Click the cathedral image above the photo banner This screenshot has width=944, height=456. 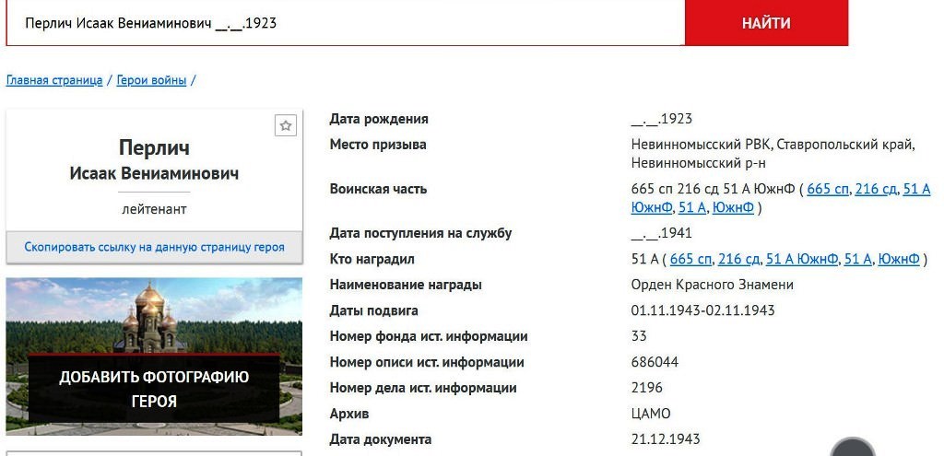pos(154,315)
